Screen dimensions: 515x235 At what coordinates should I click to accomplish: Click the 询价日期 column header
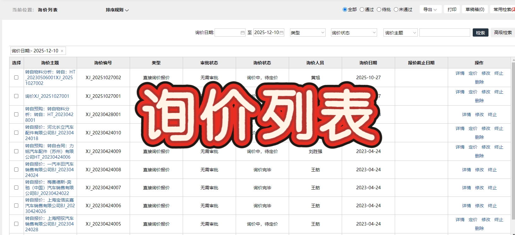(368, 63)
